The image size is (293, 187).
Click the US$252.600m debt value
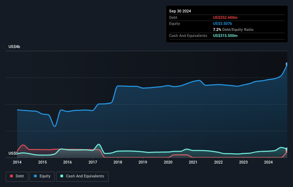pos(225,17)
